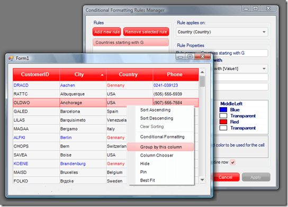
Task: Click the grid scrollbar up arrow
Action: pos(202,72)
